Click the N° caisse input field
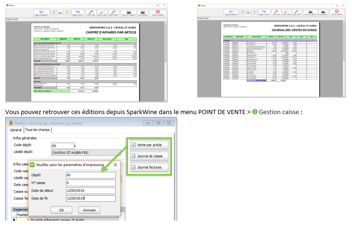 [x=90, y=183]
